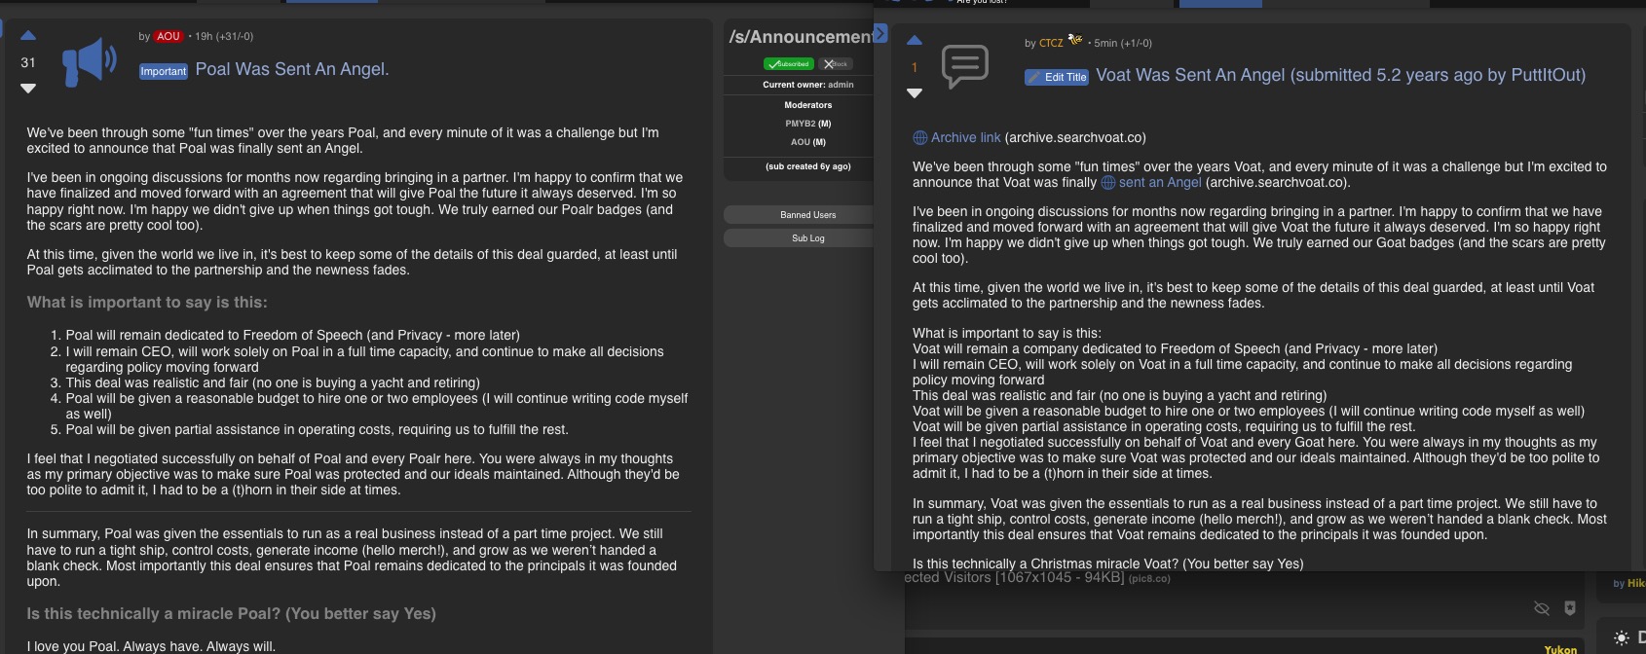Expand the blue chevron panel arrow
The width and height of the screenshot is (1646, 654).
[x=879, y=34]
